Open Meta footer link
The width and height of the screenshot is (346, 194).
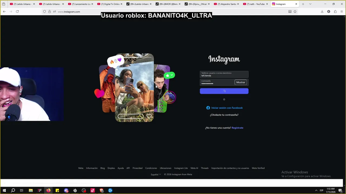[81, 168]
